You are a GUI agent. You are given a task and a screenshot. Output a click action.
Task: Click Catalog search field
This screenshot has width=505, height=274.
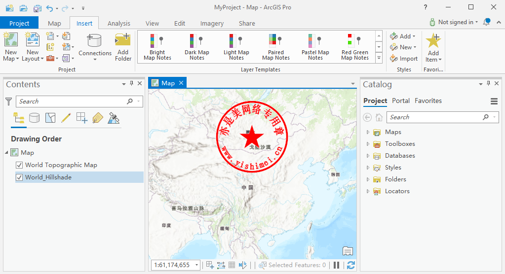[443, 117]
